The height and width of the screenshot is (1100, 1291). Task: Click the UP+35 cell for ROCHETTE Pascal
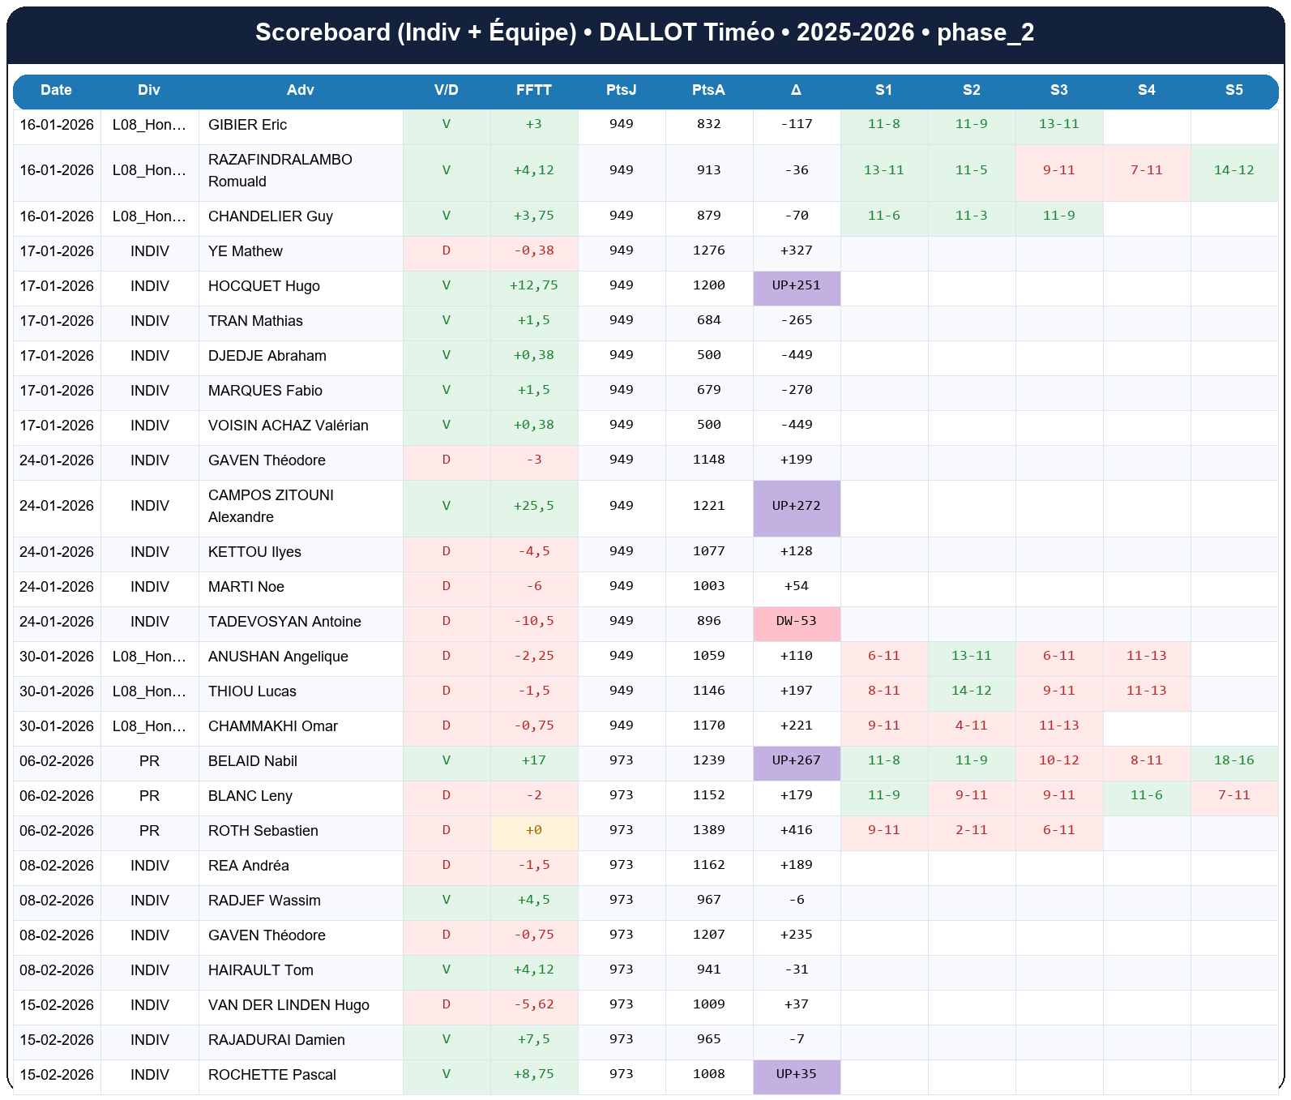coord(796,1074)
